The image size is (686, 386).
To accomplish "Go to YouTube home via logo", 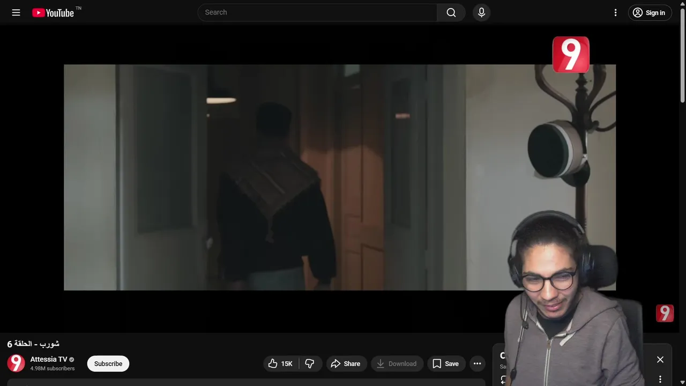I will [x=53, y=13].
